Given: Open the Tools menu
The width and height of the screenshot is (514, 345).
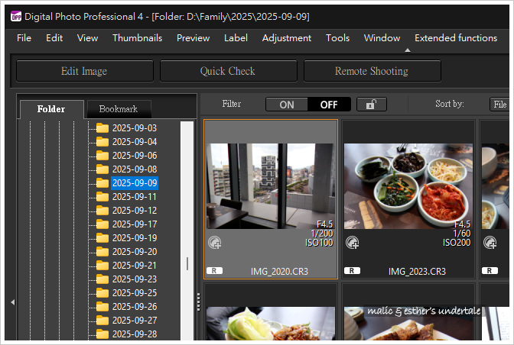Looking at the screenshot, I should pos(337,38).
